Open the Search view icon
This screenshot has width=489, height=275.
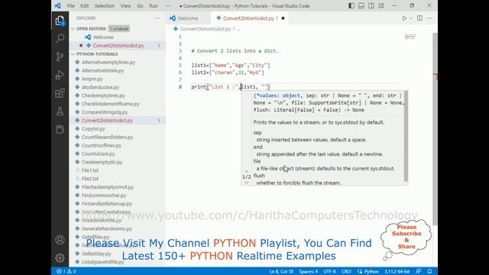coord(60,38)
